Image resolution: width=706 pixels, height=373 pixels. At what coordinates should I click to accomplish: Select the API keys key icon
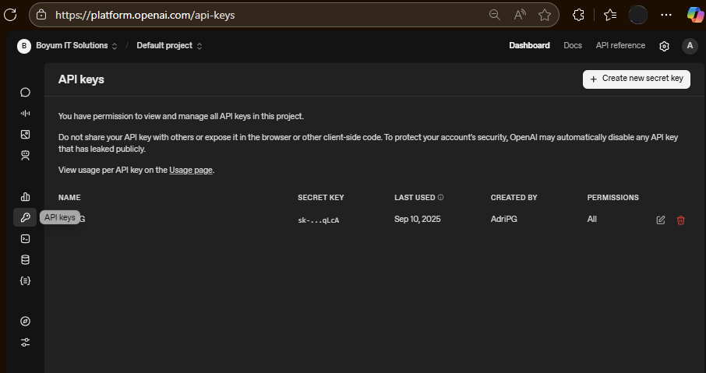25,217
